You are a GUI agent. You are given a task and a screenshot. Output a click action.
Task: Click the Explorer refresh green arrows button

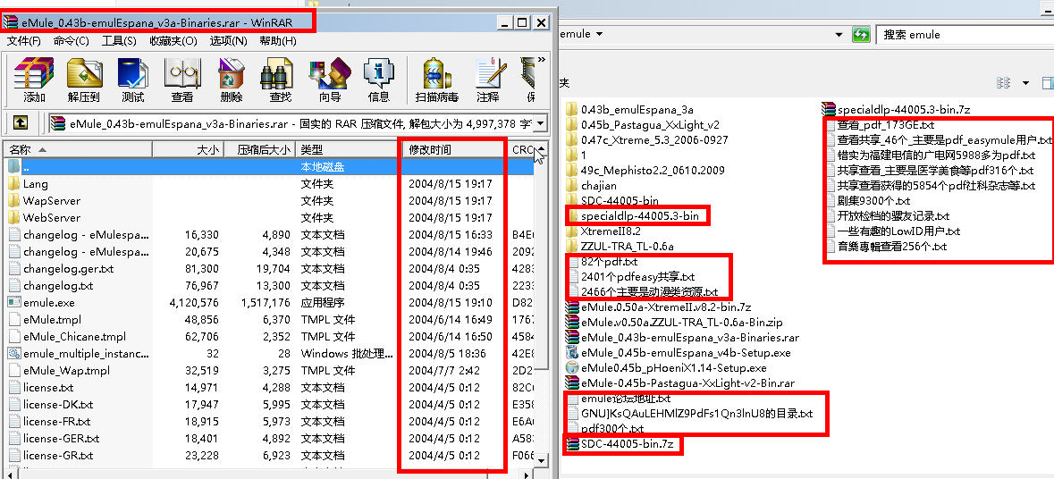pyautogui.click(x=860, y=34)
